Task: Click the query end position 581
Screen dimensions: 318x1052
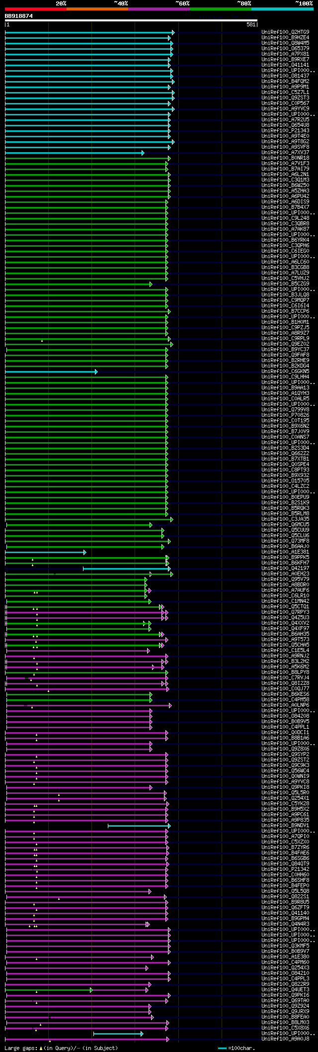Action: 251,24
